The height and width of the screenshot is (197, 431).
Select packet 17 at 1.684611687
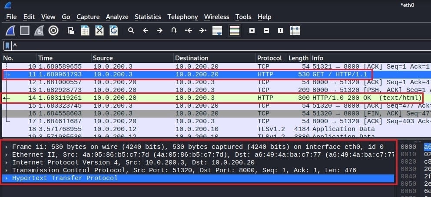point(217,121)
